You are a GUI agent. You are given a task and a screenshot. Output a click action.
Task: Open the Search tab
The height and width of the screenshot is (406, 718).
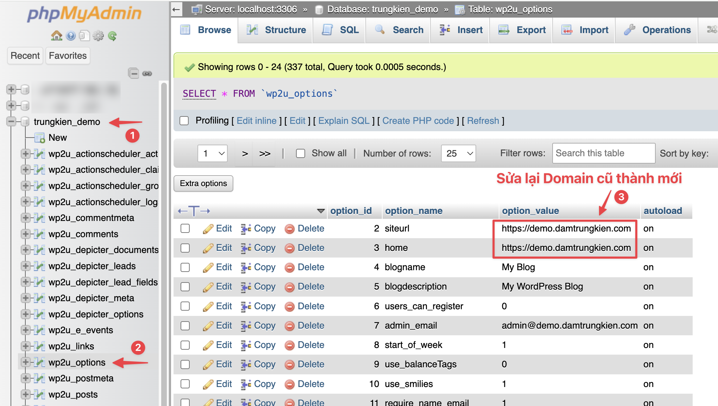(398, 30)
